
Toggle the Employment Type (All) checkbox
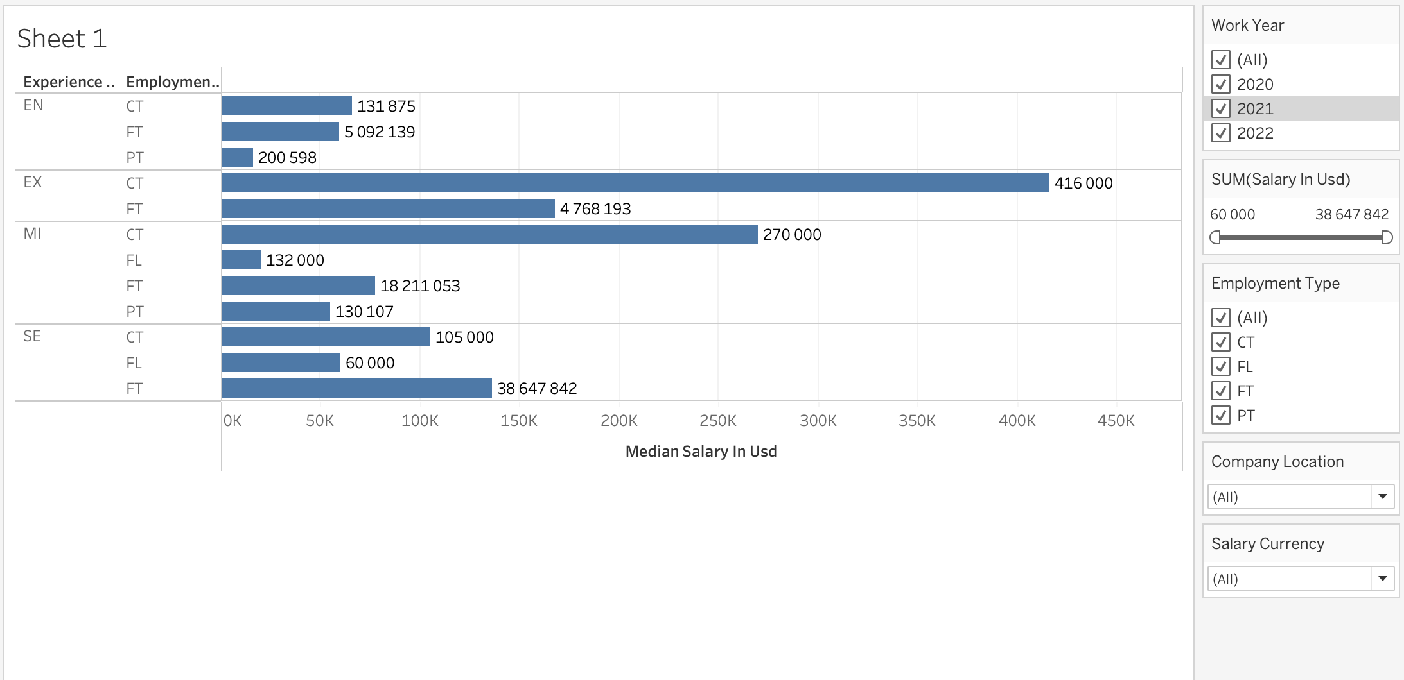click(x=1220, y=318)
